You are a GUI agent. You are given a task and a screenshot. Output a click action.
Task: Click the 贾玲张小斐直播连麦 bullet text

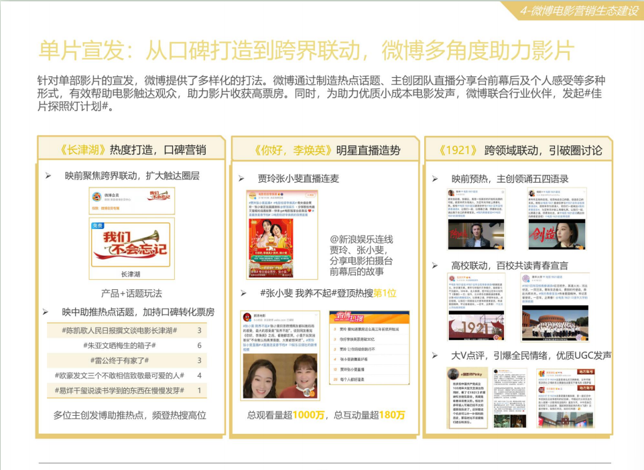(298, 179)
